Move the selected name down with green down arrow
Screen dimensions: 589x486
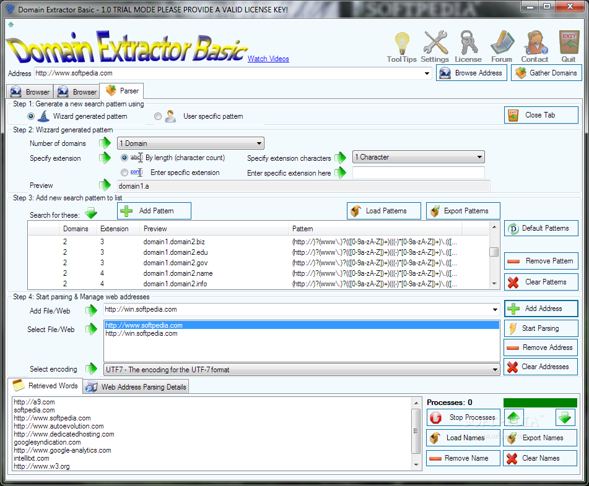coord(565,417)
